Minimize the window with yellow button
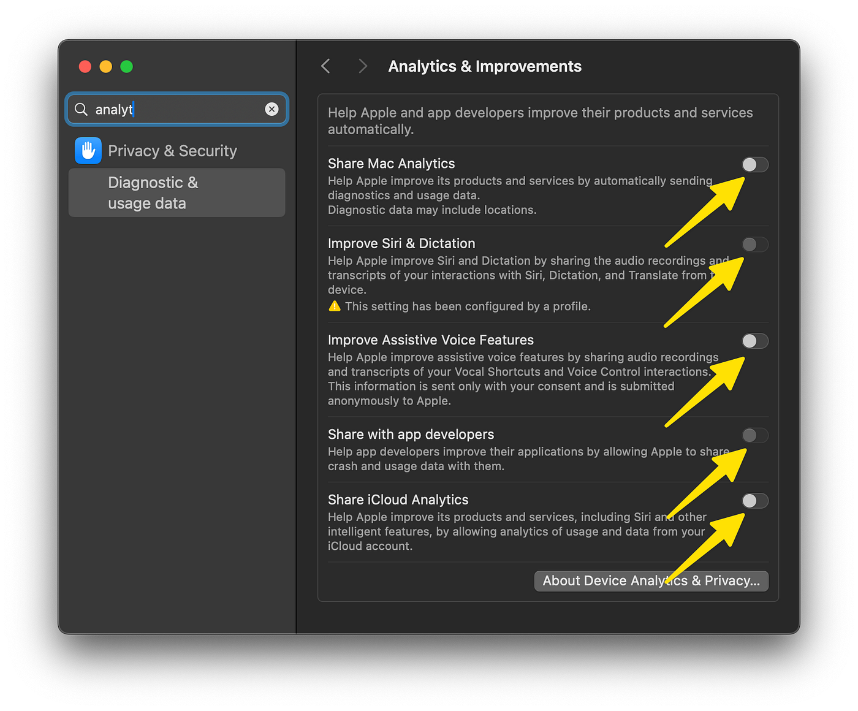Viewport: 858px width, 711px height. 106,66
